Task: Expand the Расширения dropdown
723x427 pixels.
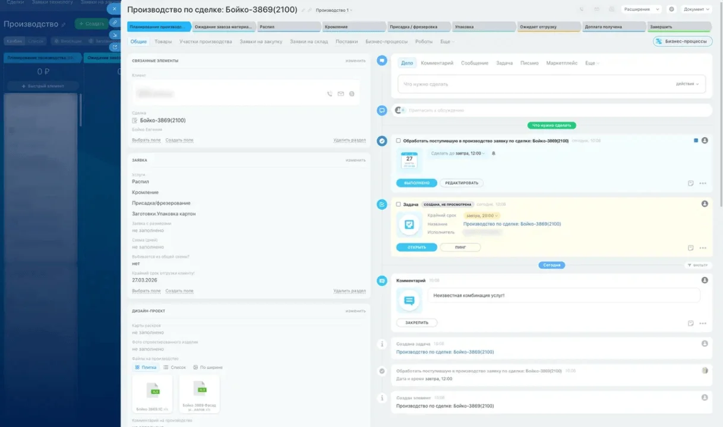Action: click(x=641, y=9)
